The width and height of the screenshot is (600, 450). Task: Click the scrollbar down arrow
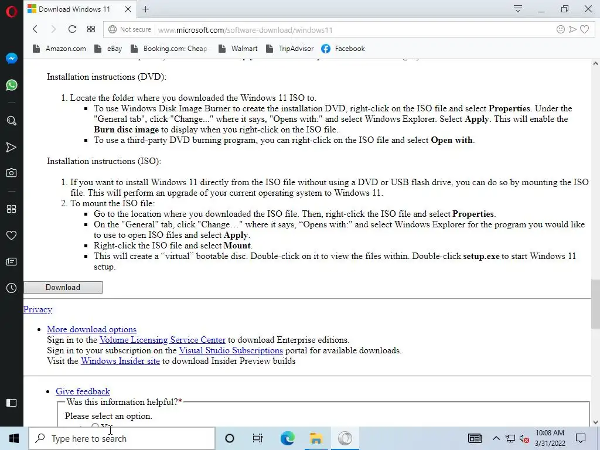coord(595,422)
